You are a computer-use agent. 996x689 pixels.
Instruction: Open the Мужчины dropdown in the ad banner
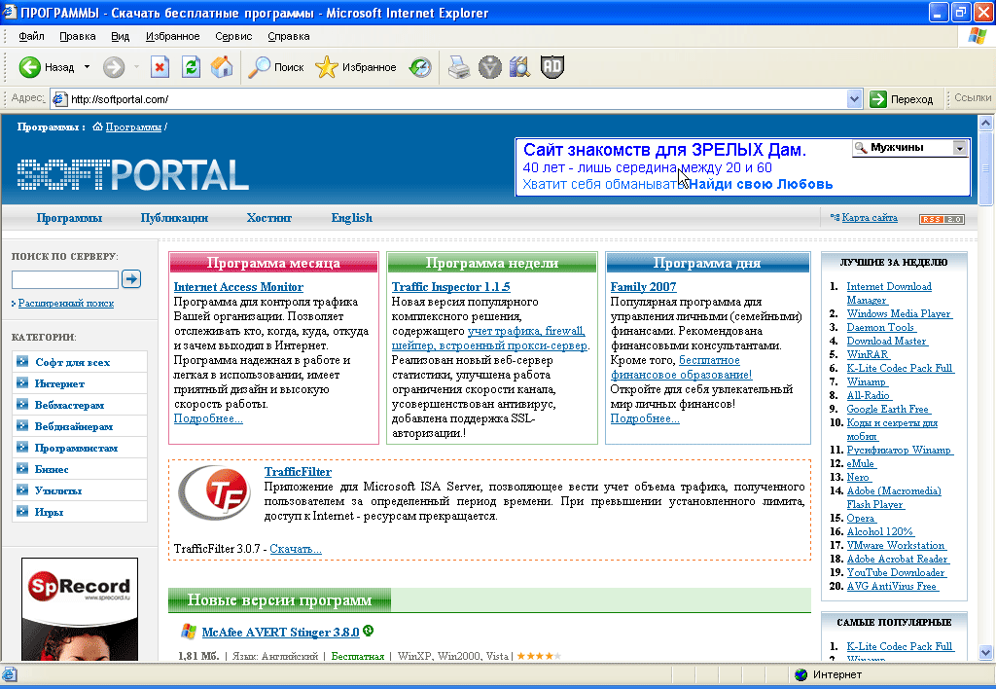(x=960, y=148)
